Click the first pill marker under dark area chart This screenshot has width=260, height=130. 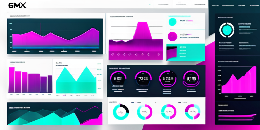(x=14, y=51)
